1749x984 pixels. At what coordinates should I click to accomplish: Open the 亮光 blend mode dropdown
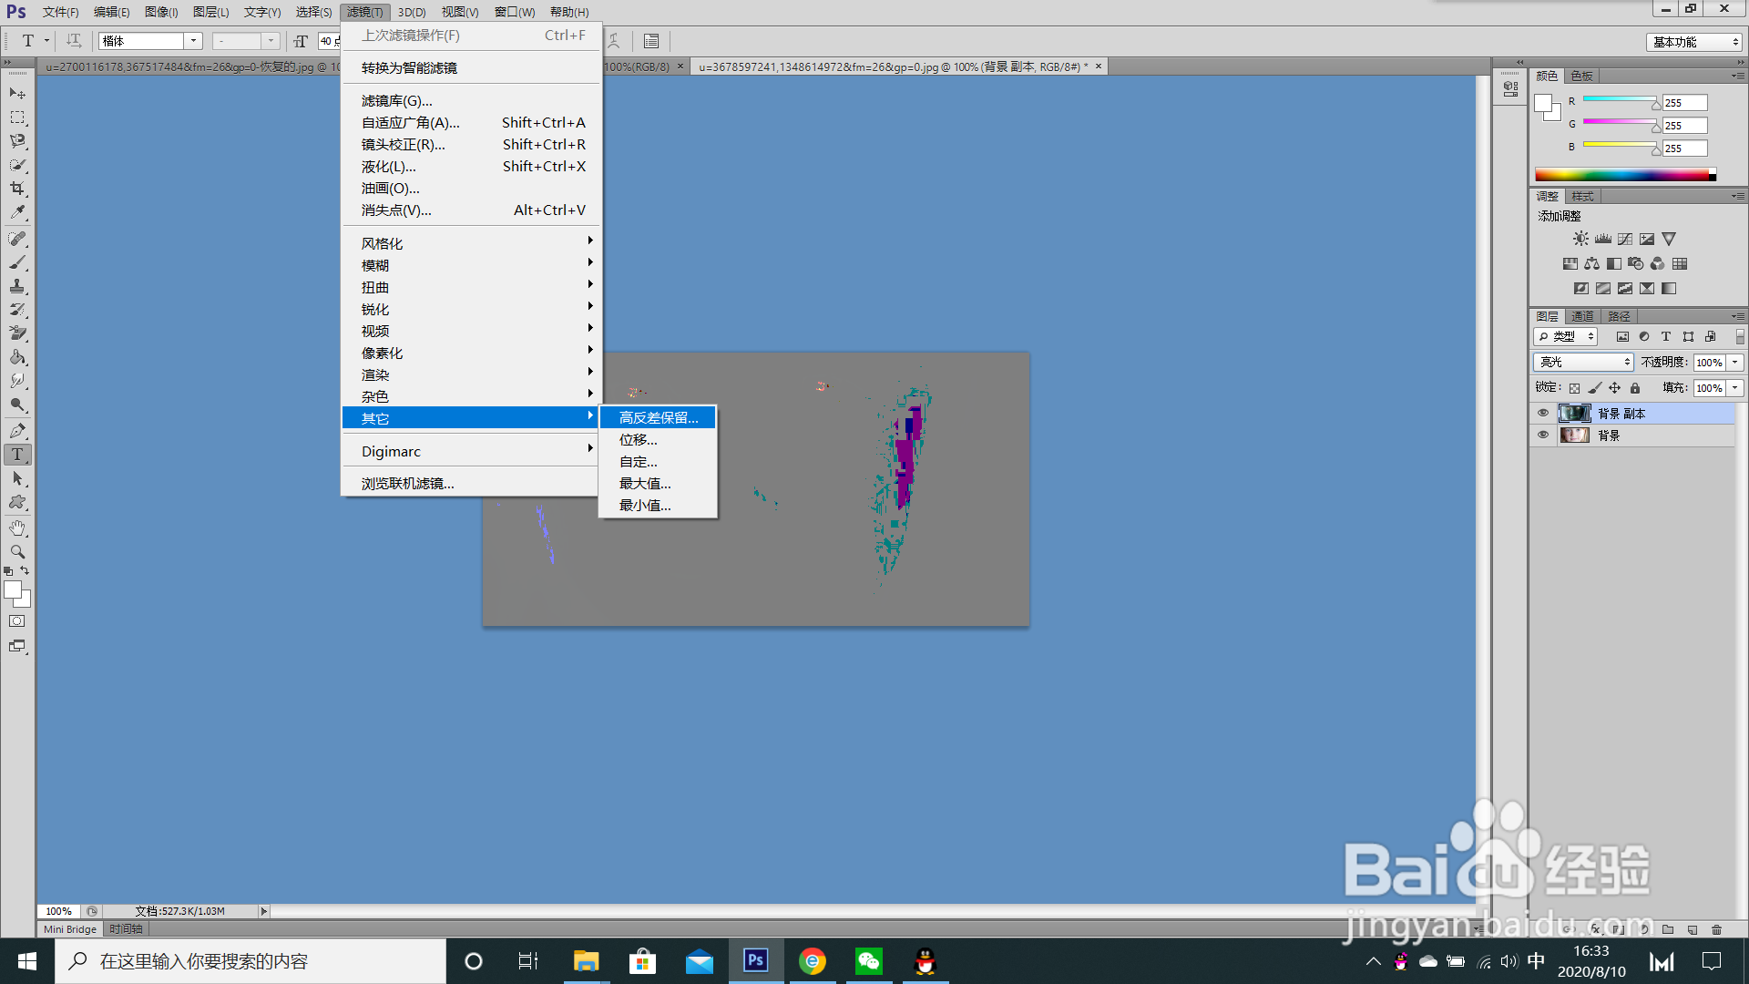point(1583,363)
